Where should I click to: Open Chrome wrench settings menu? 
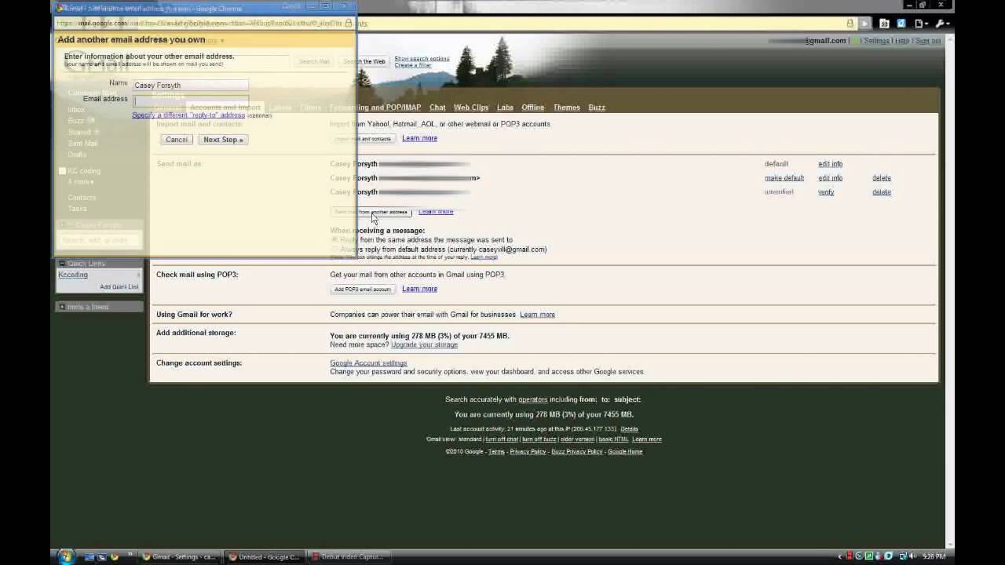[x=941, y=24]
